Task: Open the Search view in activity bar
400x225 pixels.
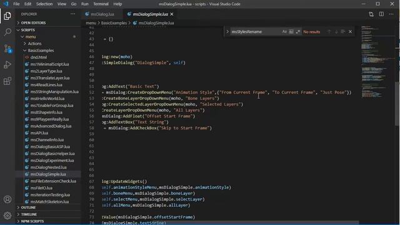Action: pyautogui.click(x=7, y=32)
